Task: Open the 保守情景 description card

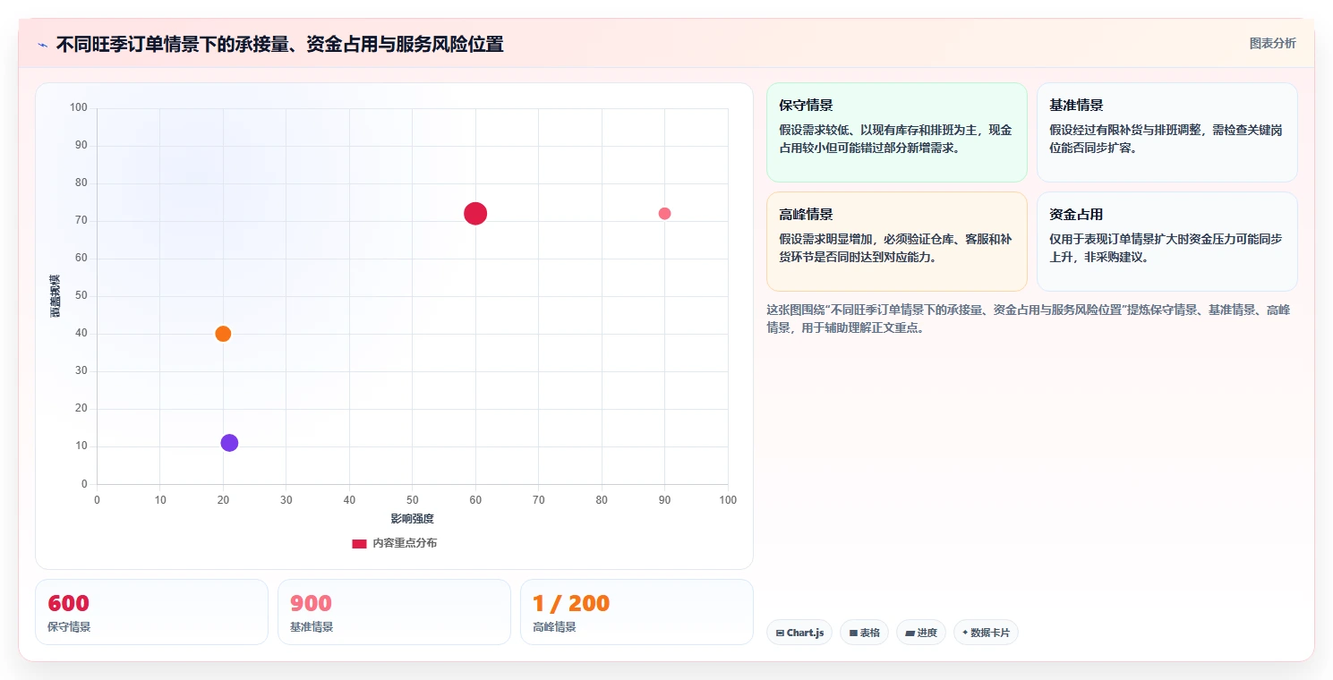Action: point(896,132)
